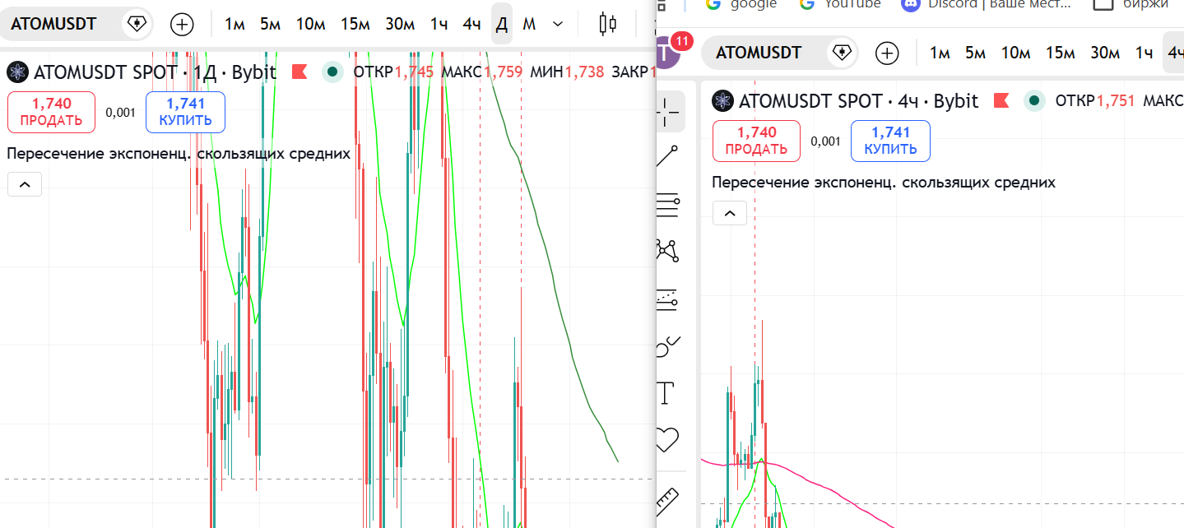This screenshot has width=1184, height=528.
Task: Select 5м timeframe in right window
Action: [975, 53]
